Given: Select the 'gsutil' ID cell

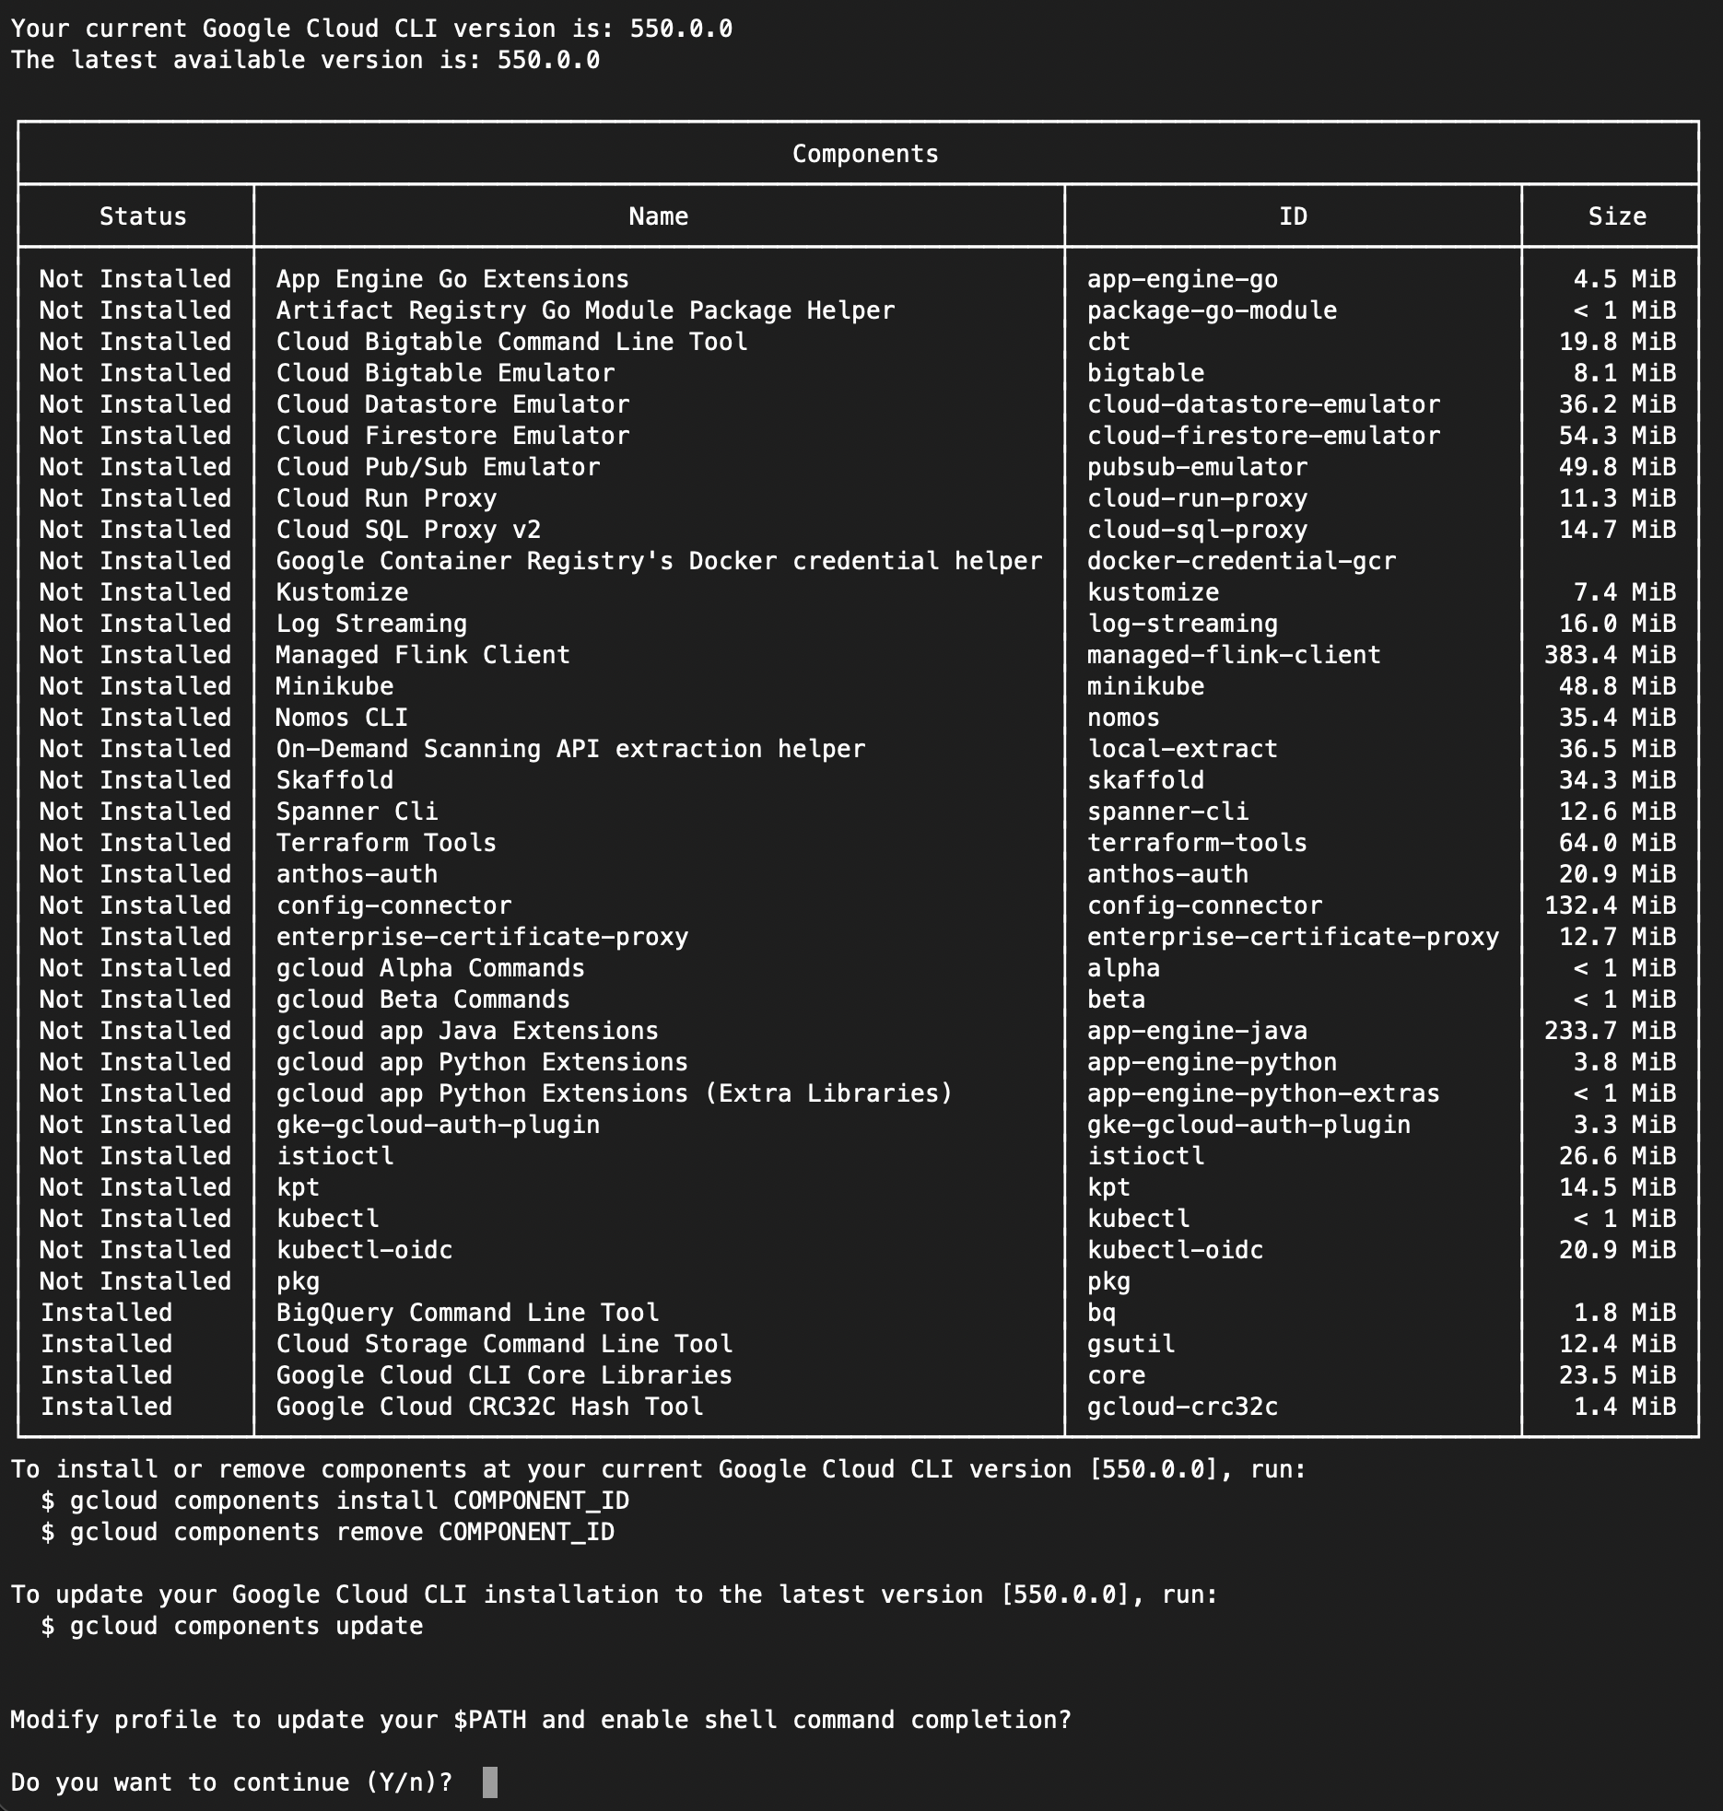Looking at the screenshot, I should tap(1131, 1344).
